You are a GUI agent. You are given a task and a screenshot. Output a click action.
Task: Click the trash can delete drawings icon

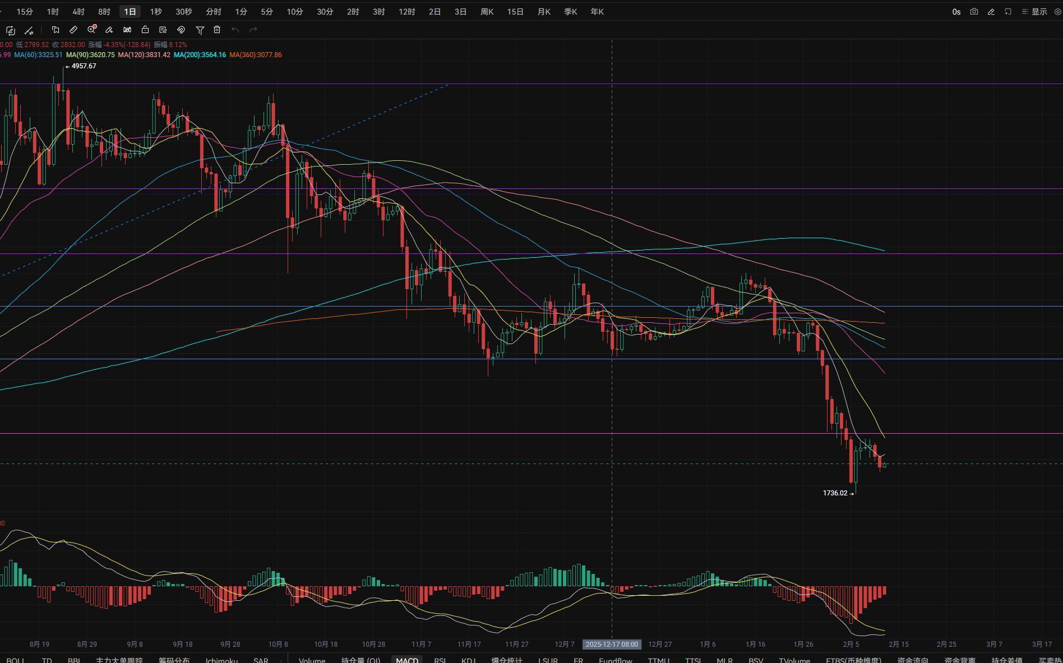coord(217,30)
